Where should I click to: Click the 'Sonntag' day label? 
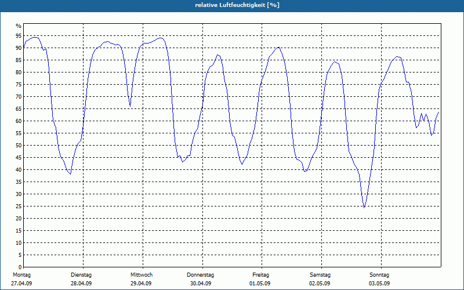[379, 275]
